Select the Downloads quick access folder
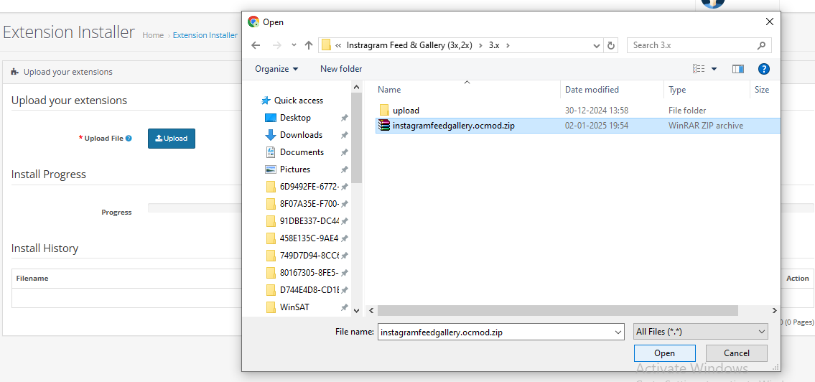The width and height of the screenshot is (815, 382). (x=301, y=135)
